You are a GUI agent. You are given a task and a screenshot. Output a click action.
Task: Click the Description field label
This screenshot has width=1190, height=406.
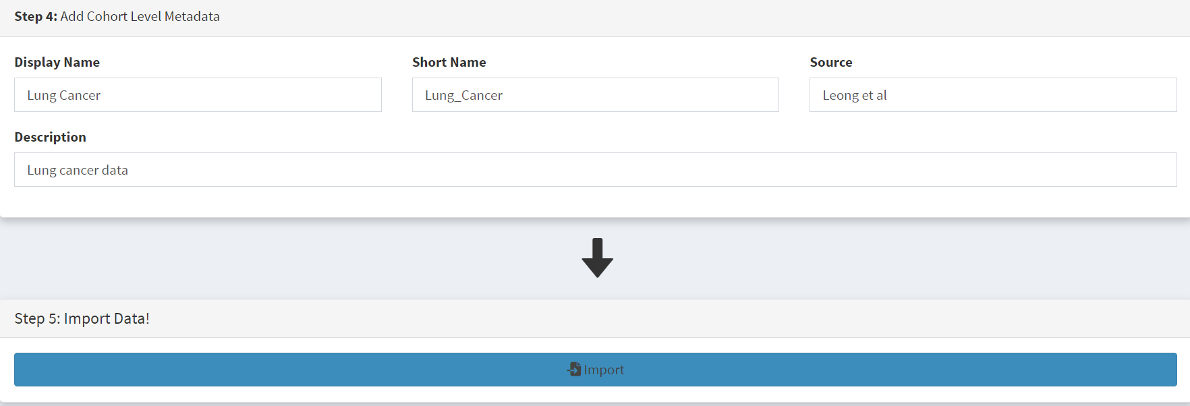[50, 137]
